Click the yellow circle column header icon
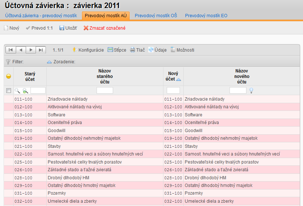The image size is (303, 206). (x=8, y=76)
